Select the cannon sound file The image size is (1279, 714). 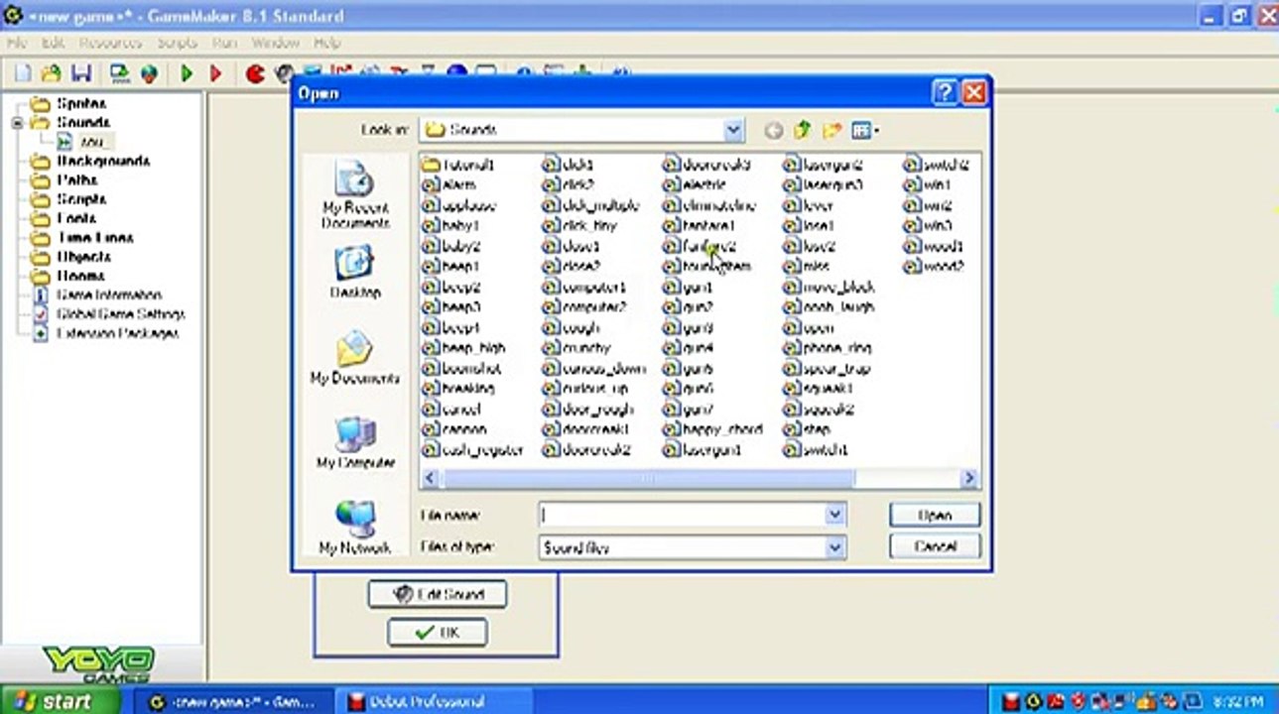tap(454, 429)
